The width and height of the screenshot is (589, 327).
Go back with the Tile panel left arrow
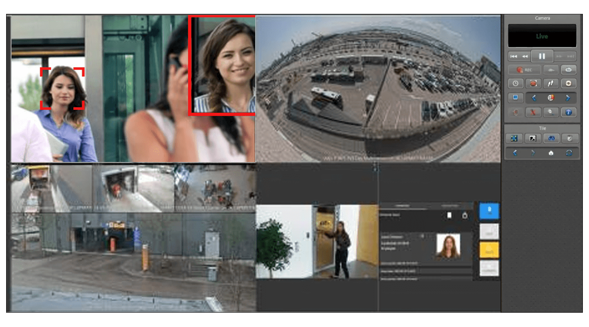(x=515, y=153)
